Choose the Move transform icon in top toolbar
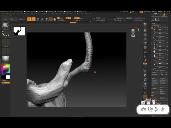 pyautogui.click(x=38, y=19)
